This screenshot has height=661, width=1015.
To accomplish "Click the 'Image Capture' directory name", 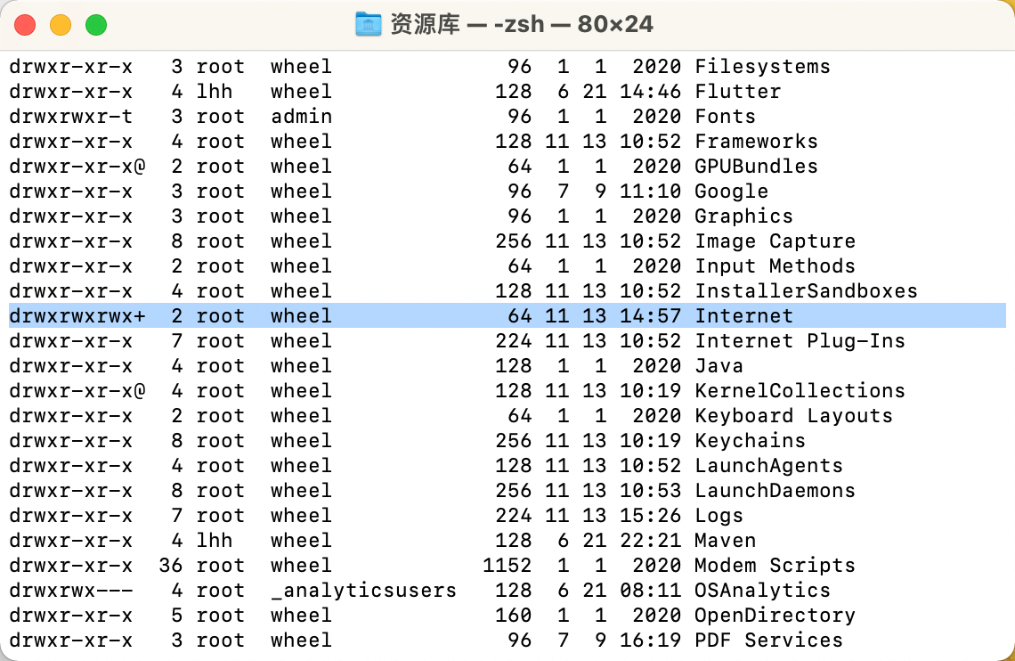I will 775,241.
